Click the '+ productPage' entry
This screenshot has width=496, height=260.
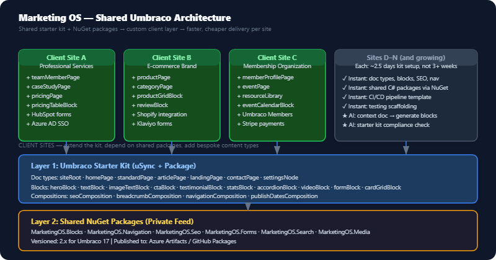pyautogui.click(x=151, y=77)
